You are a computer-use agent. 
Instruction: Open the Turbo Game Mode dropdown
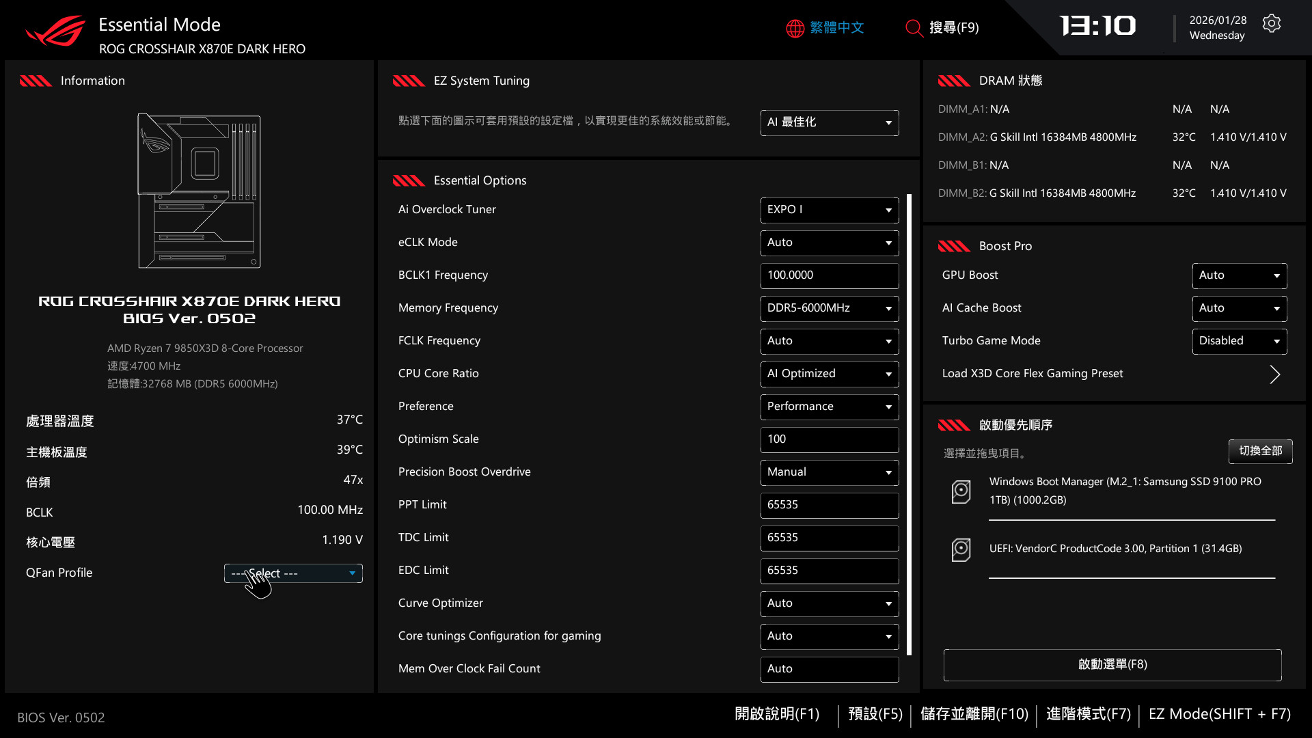(1239, 341)
